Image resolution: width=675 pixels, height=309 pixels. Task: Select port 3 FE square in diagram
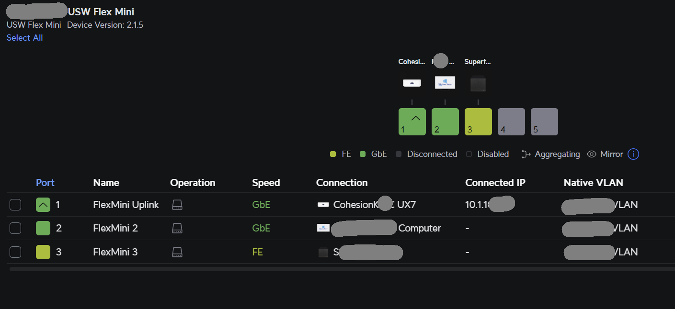pos(478,121)
